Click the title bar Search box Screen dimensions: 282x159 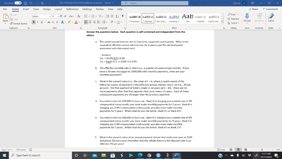point(155,3)
